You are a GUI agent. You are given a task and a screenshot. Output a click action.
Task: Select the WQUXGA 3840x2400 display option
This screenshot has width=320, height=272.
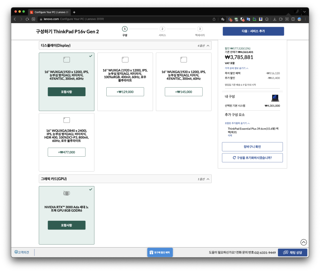67,142
